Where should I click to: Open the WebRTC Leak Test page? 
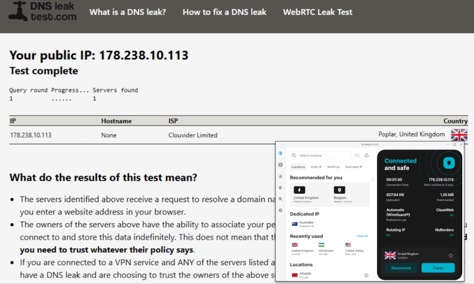(318, 12)
